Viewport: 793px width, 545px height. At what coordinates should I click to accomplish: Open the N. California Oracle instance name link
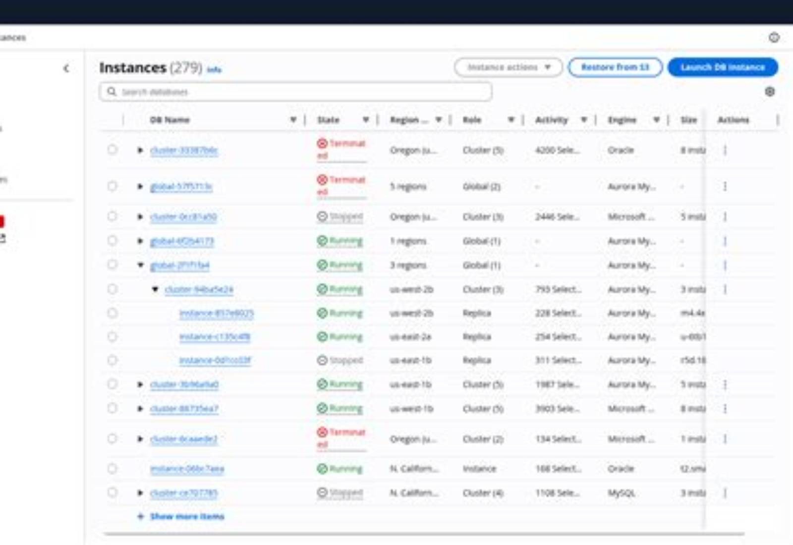[187, 469]
